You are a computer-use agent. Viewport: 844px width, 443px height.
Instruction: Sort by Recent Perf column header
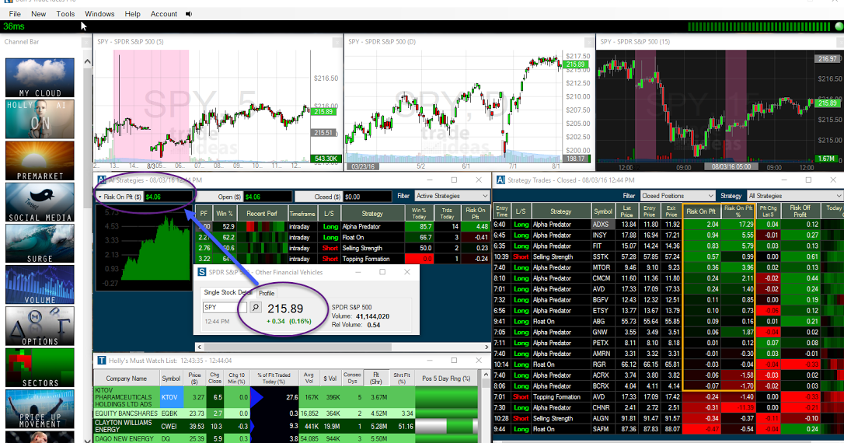click(x=262, y=214)
